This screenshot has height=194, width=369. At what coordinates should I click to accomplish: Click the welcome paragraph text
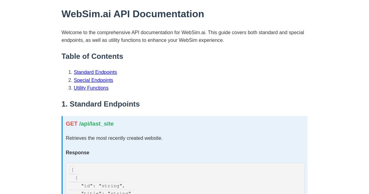[x=183, y=36]
